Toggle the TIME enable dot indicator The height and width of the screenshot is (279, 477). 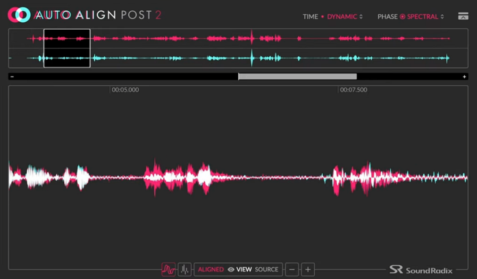point(322,17)
